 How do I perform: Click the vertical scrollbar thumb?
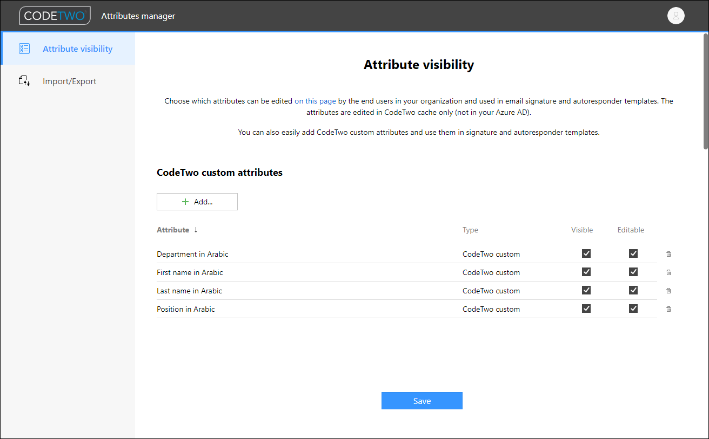(706, 91)
